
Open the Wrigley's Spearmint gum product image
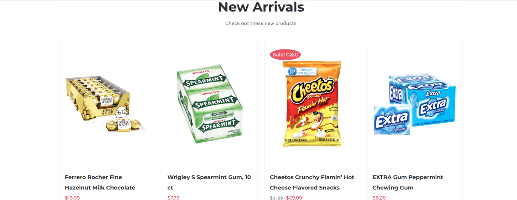210,104
